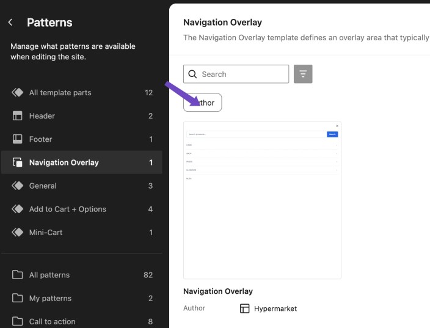This screenshot has height=328, width=430.
Task: Open the General category
Action: point(82,186)
